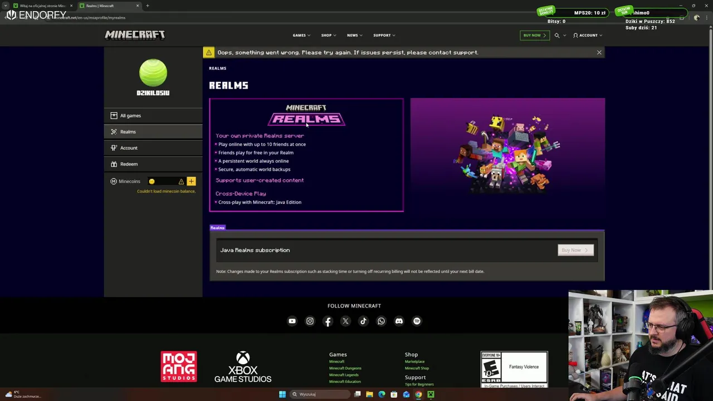Click the Windows taskbar search field
The width and height of the screenshot is (713, 401).
(320, 394)
